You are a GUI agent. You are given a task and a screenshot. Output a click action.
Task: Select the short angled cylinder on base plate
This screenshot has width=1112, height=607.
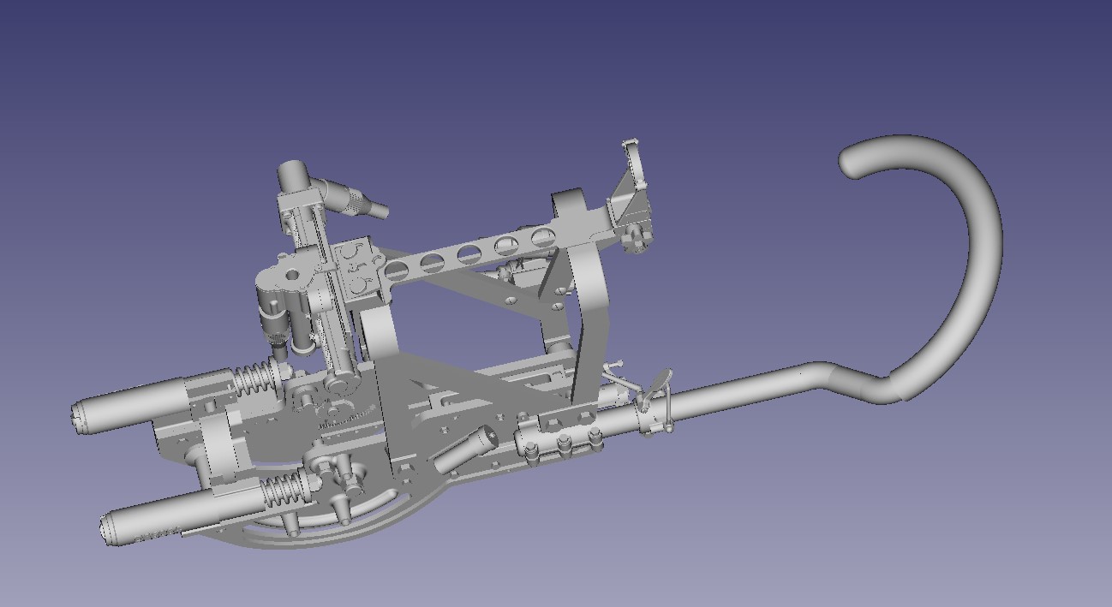(463, 450)
